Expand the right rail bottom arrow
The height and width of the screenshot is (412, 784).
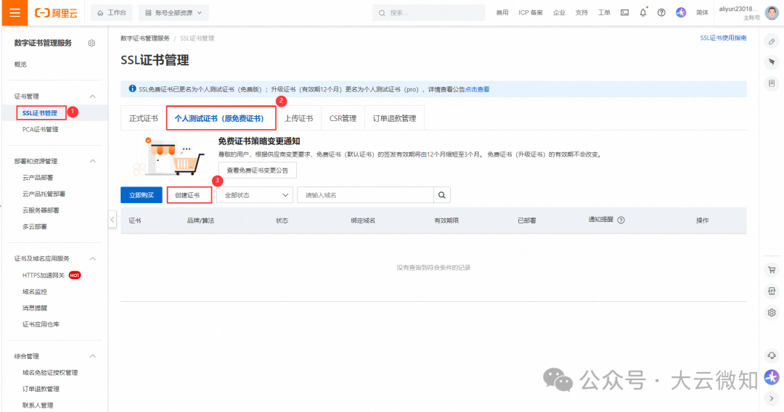(x=772, y=398)
